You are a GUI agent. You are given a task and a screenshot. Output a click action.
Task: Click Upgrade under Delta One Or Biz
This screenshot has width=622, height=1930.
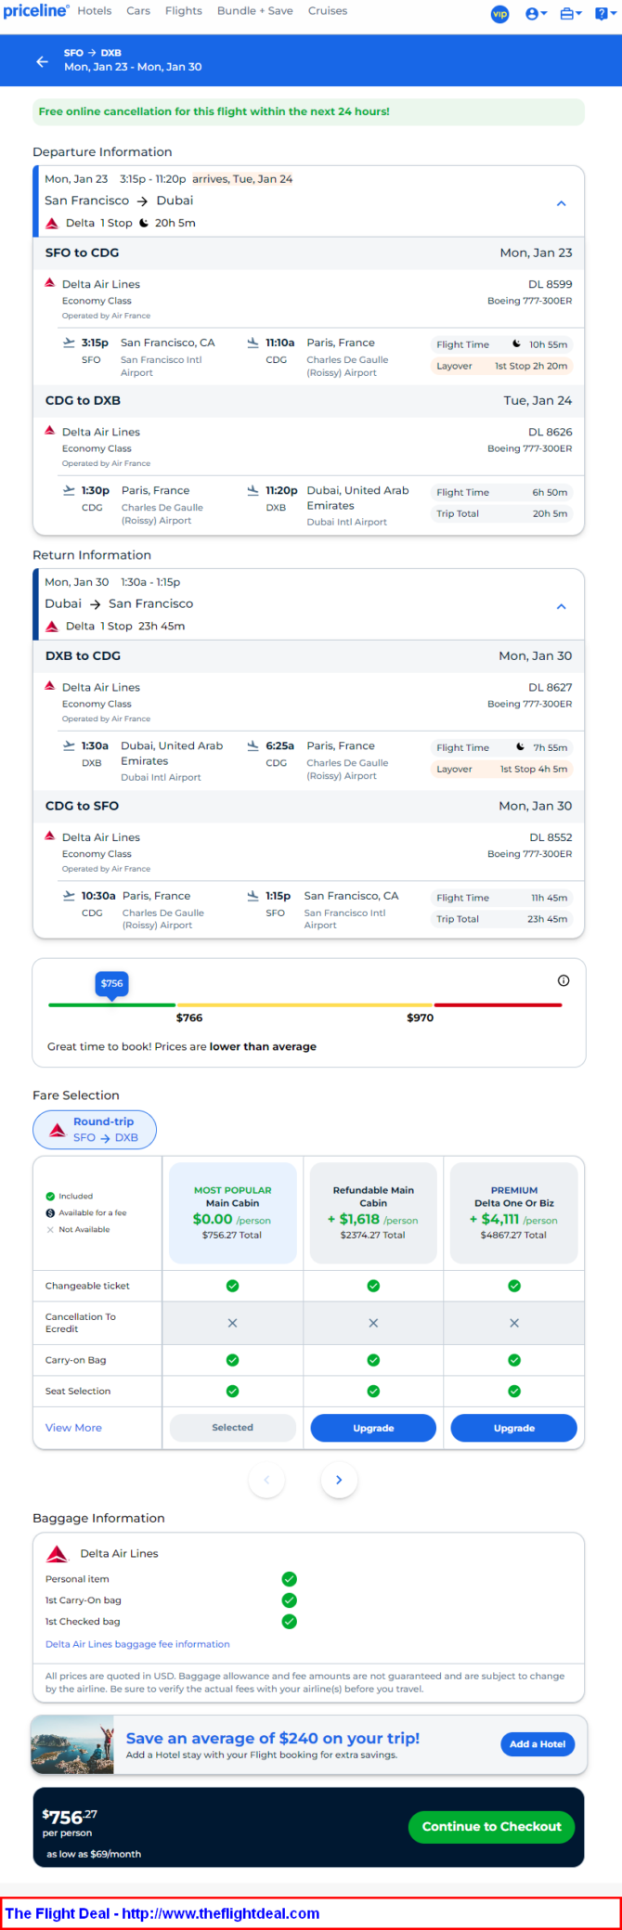click(x=514, y=1428)
